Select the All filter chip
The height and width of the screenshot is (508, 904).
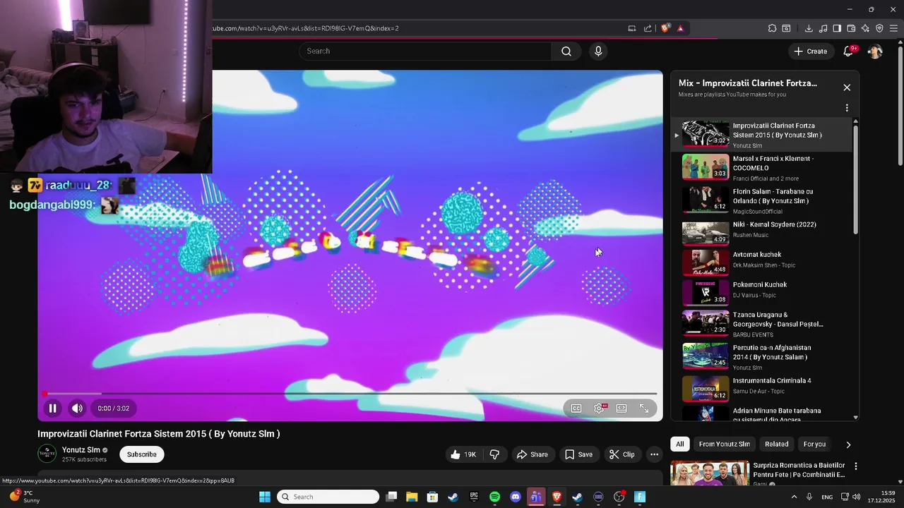[x=679, y=444]
